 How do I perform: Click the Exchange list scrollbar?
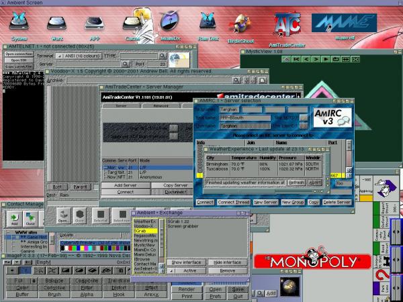(162, 240)
